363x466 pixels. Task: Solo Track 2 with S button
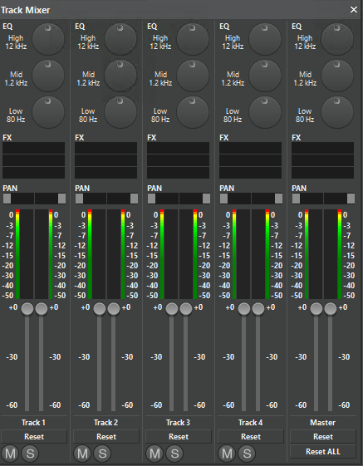point(102,454)
